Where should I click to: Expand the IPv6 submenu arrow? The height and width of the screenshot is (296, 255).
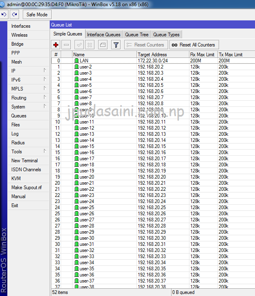[45, 79]
